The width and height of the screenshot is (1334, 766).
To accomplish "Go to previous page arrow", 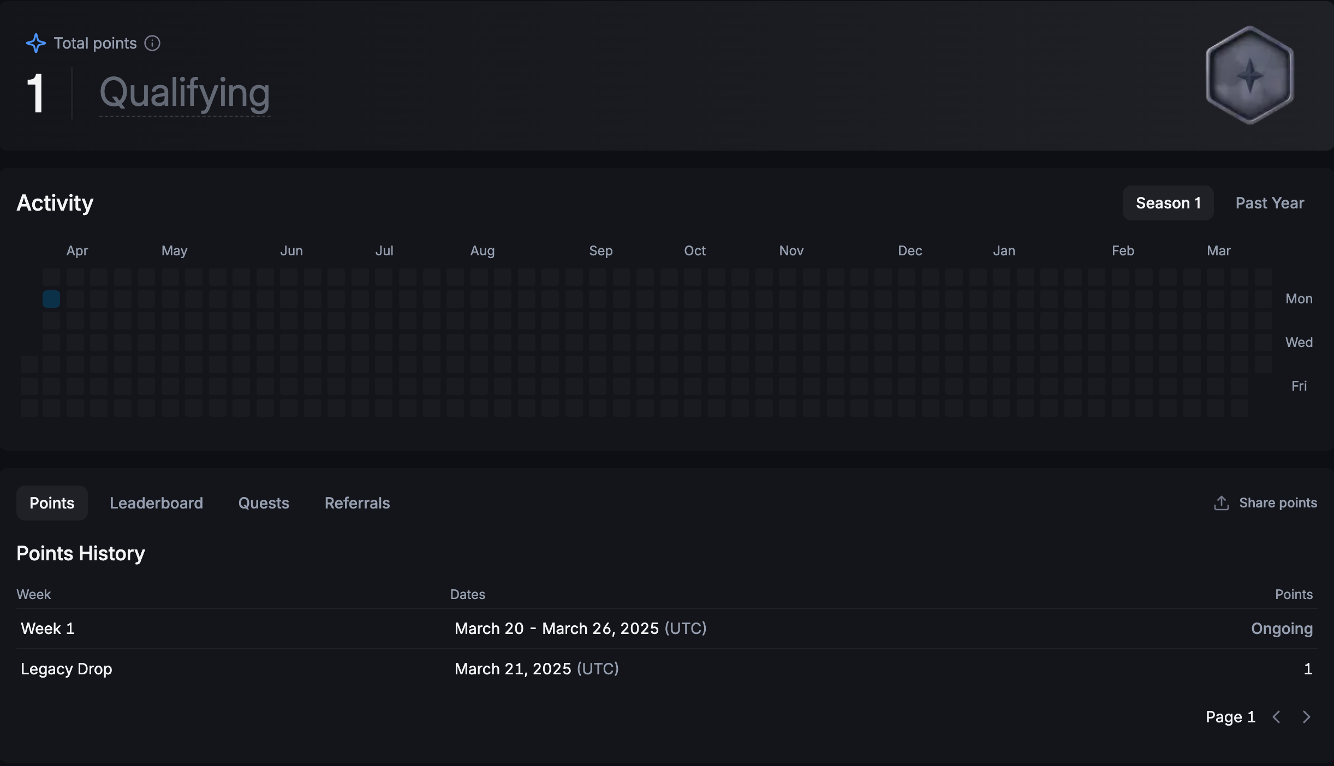I will 1276,717.
